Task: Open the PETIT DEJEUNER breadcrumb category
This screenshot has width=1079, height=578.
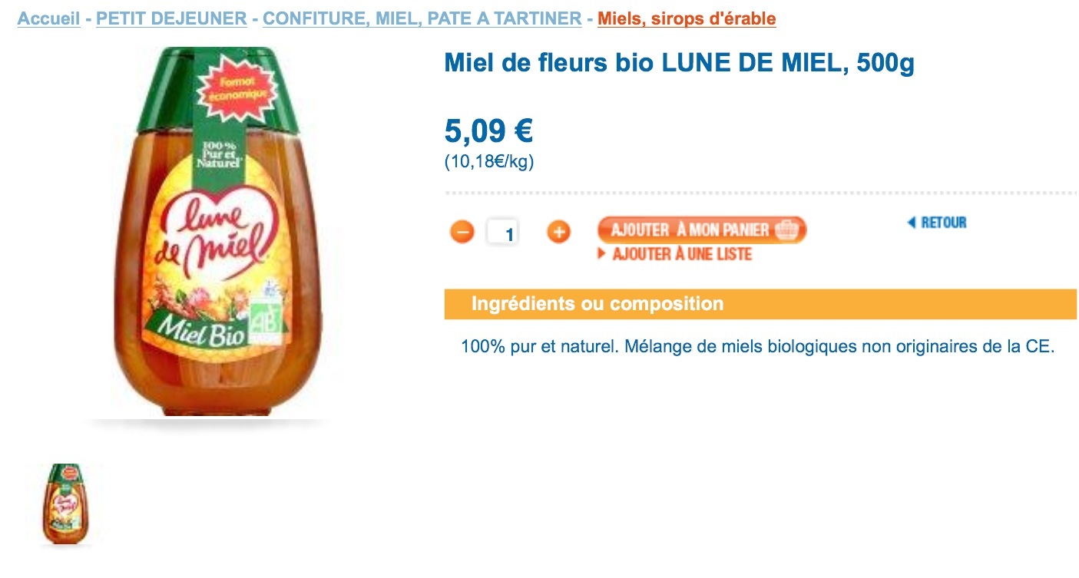Action: [x=171, y=18]
